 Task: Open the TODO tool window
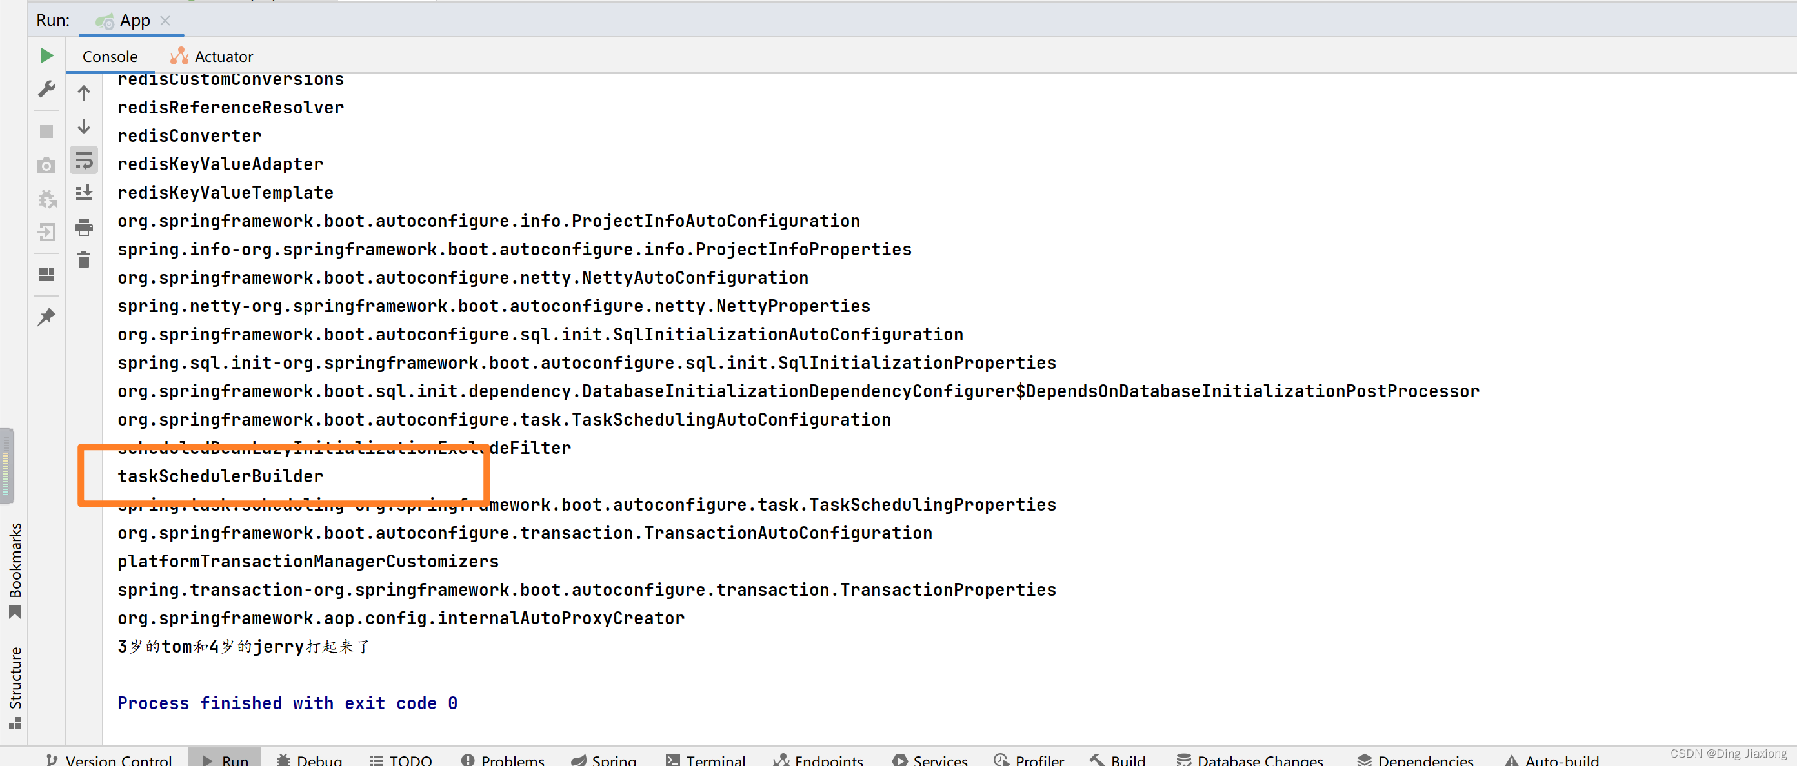coord(401,760)
